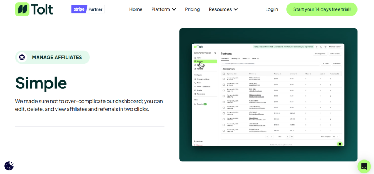Check the Jim Halpert row checkbox
The height and width of the screenshot is (174, 374).
point(224,113)
